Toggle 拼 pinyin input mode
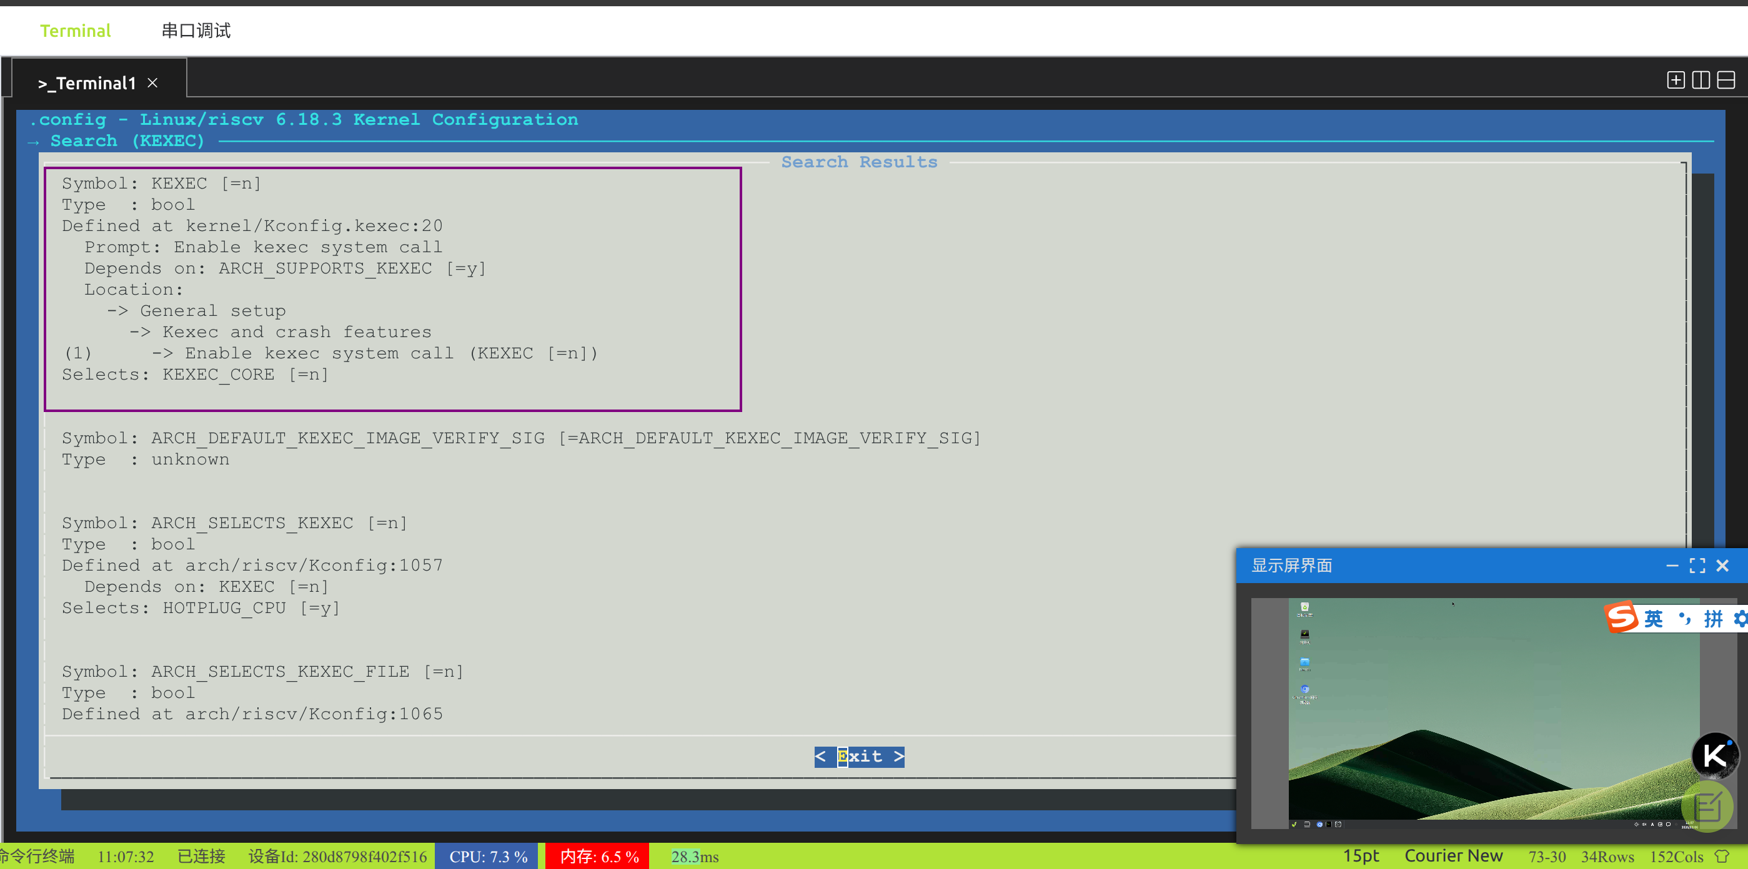The image size is (1748, 869). 1713,618
